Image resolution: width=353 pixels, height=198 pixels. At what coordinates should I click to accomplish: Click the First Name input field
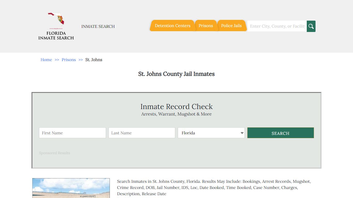[72, 133]
